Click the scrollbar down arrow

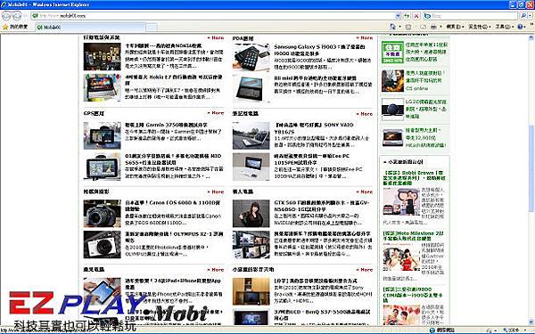(x=531, y=322)
